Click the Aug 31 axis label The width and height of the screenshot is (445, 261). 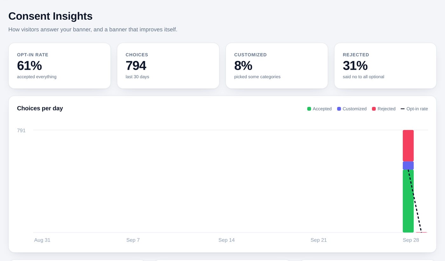coord(42,240)
